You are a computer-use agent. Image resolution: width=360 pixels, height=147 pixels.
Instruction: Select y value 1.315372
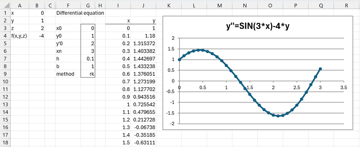pyautogui.click(x=143, y=43)
